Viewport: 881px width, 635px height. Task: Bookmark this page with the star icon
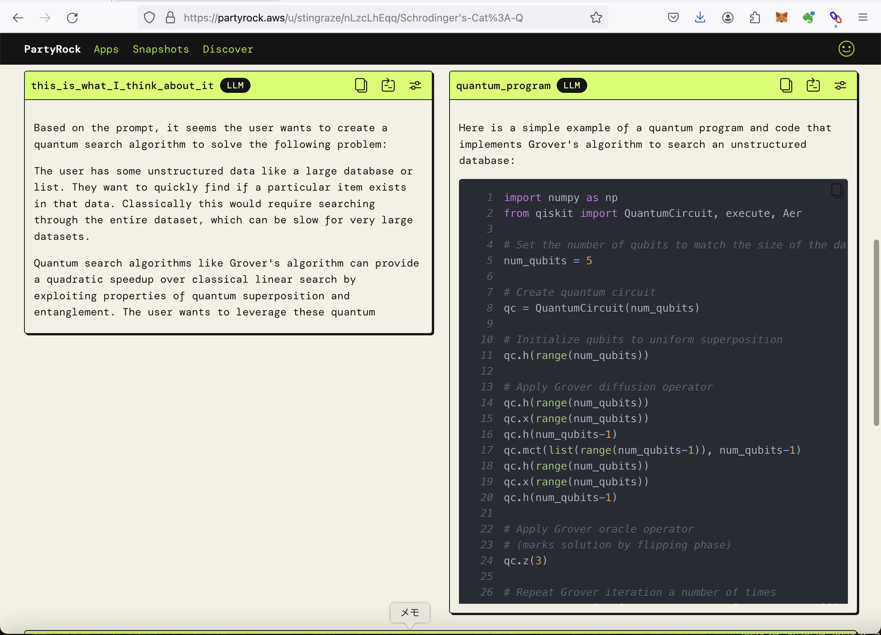[596, 18]
